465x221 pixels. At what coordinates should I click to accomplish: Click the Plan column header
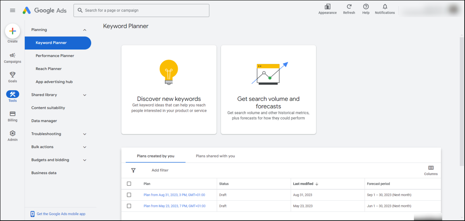[147, 184]
